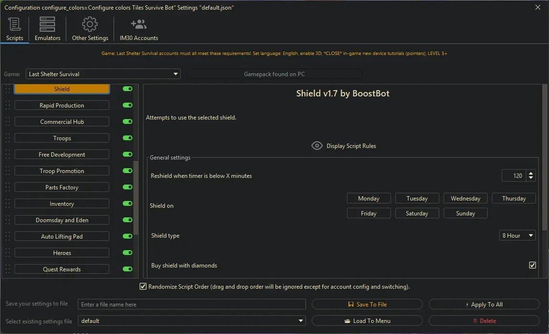549x334 pixels.
Task: Select the Shield script
Action: point(62,89)
